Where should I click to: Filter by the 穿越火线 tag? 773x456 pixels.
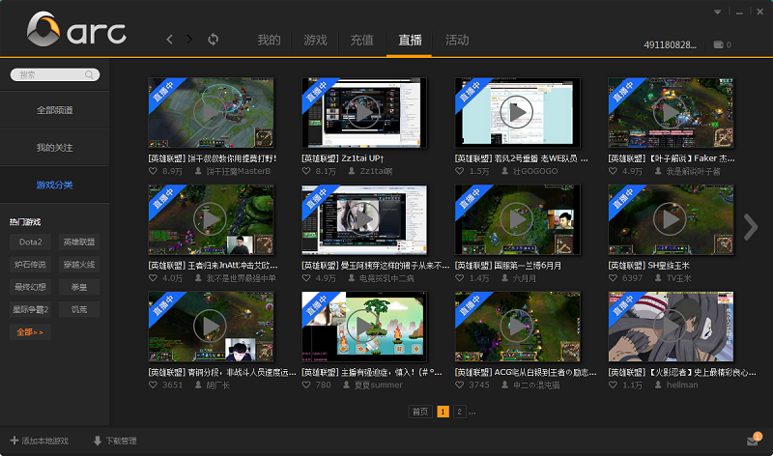79,265
